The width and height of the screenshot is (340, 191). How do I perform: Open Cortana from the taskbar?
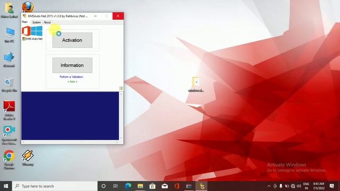(x=104, y=186)
